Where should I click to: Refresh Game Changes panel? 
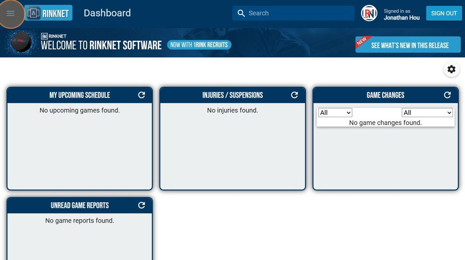pos(447,95)
